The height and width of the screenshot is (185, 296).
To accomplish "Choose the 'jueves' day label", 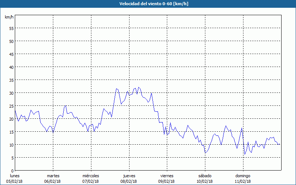I will [x=128, y=176].
